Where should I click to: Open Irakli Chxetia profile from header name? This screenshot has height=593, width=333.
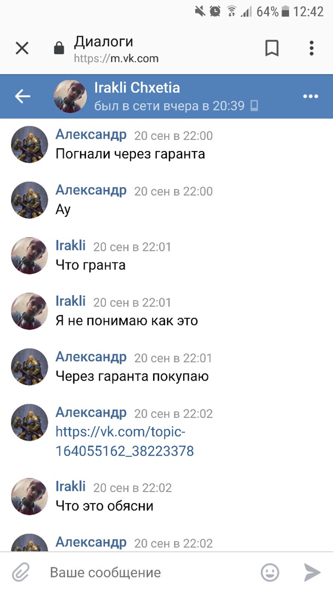click(137, 88)
